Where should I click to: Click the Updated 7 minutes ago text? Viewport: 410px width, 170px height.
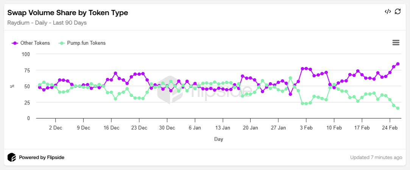tap(376, 158)
